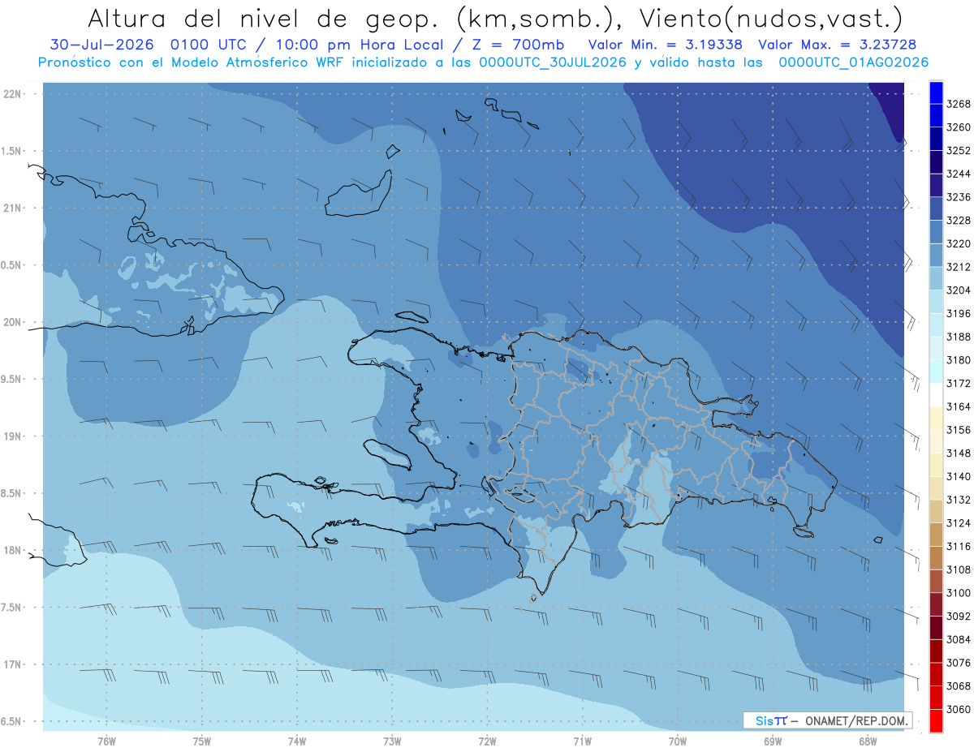This screenshot has width=974, height=752.
Task: Select the 68W longitude tick label
Action: [x=868, y=741]
